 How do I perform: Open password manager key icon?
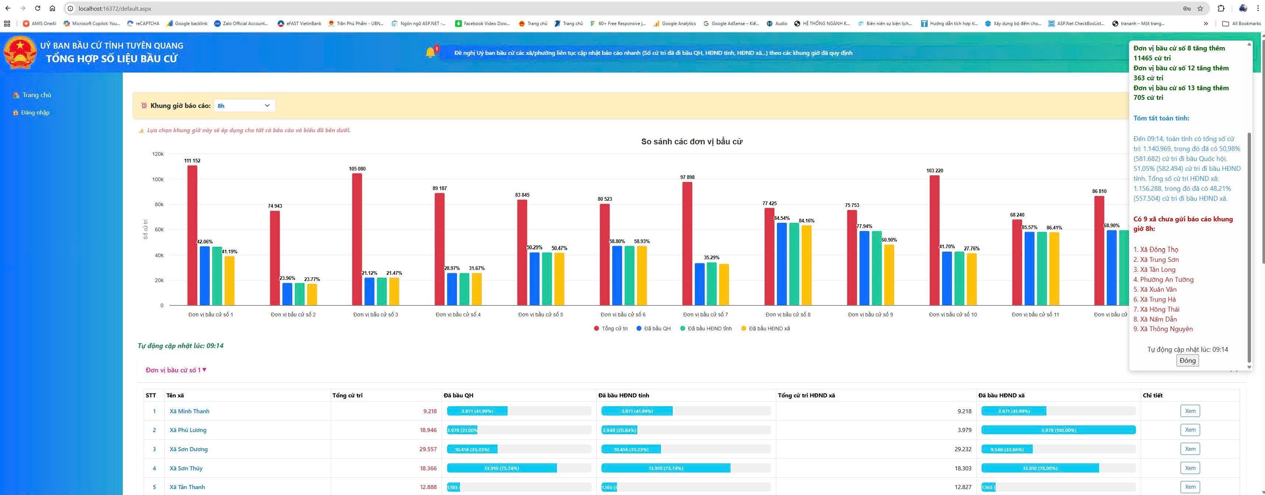click(1186, 8)
